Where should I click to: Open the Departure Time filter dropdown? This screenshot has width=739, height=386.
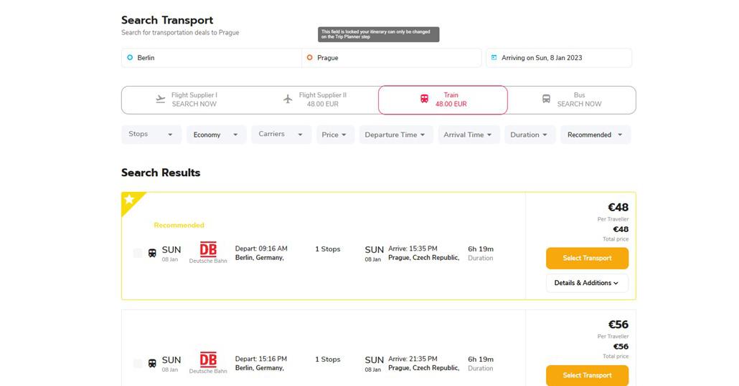tap(394, 135)
